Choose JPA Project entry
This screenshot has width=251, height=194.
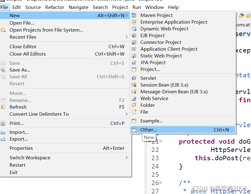click(x=183, y=63)
